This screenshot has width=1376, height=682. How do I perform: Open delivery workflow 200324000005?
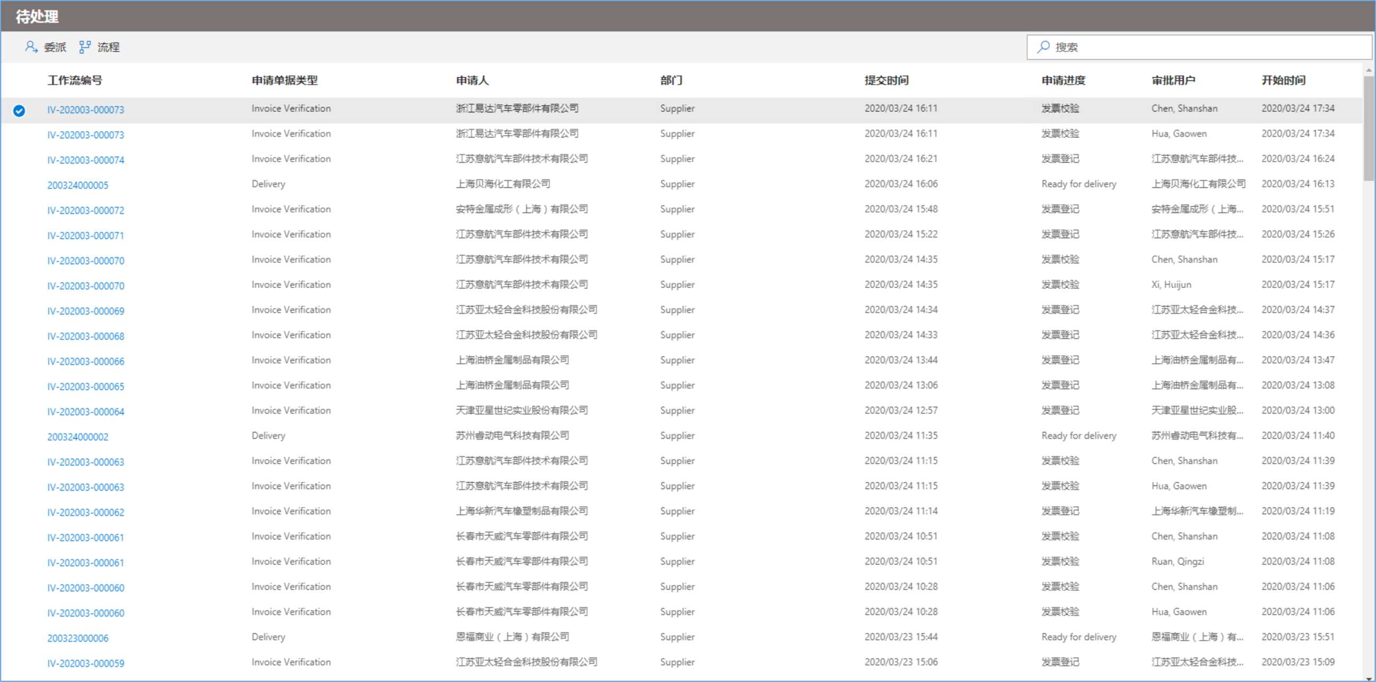click(x=77, y=185)
